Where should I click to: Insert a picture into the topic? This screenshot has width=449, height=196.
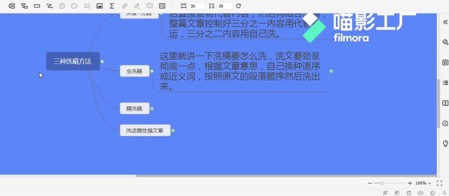pos(99,6)
